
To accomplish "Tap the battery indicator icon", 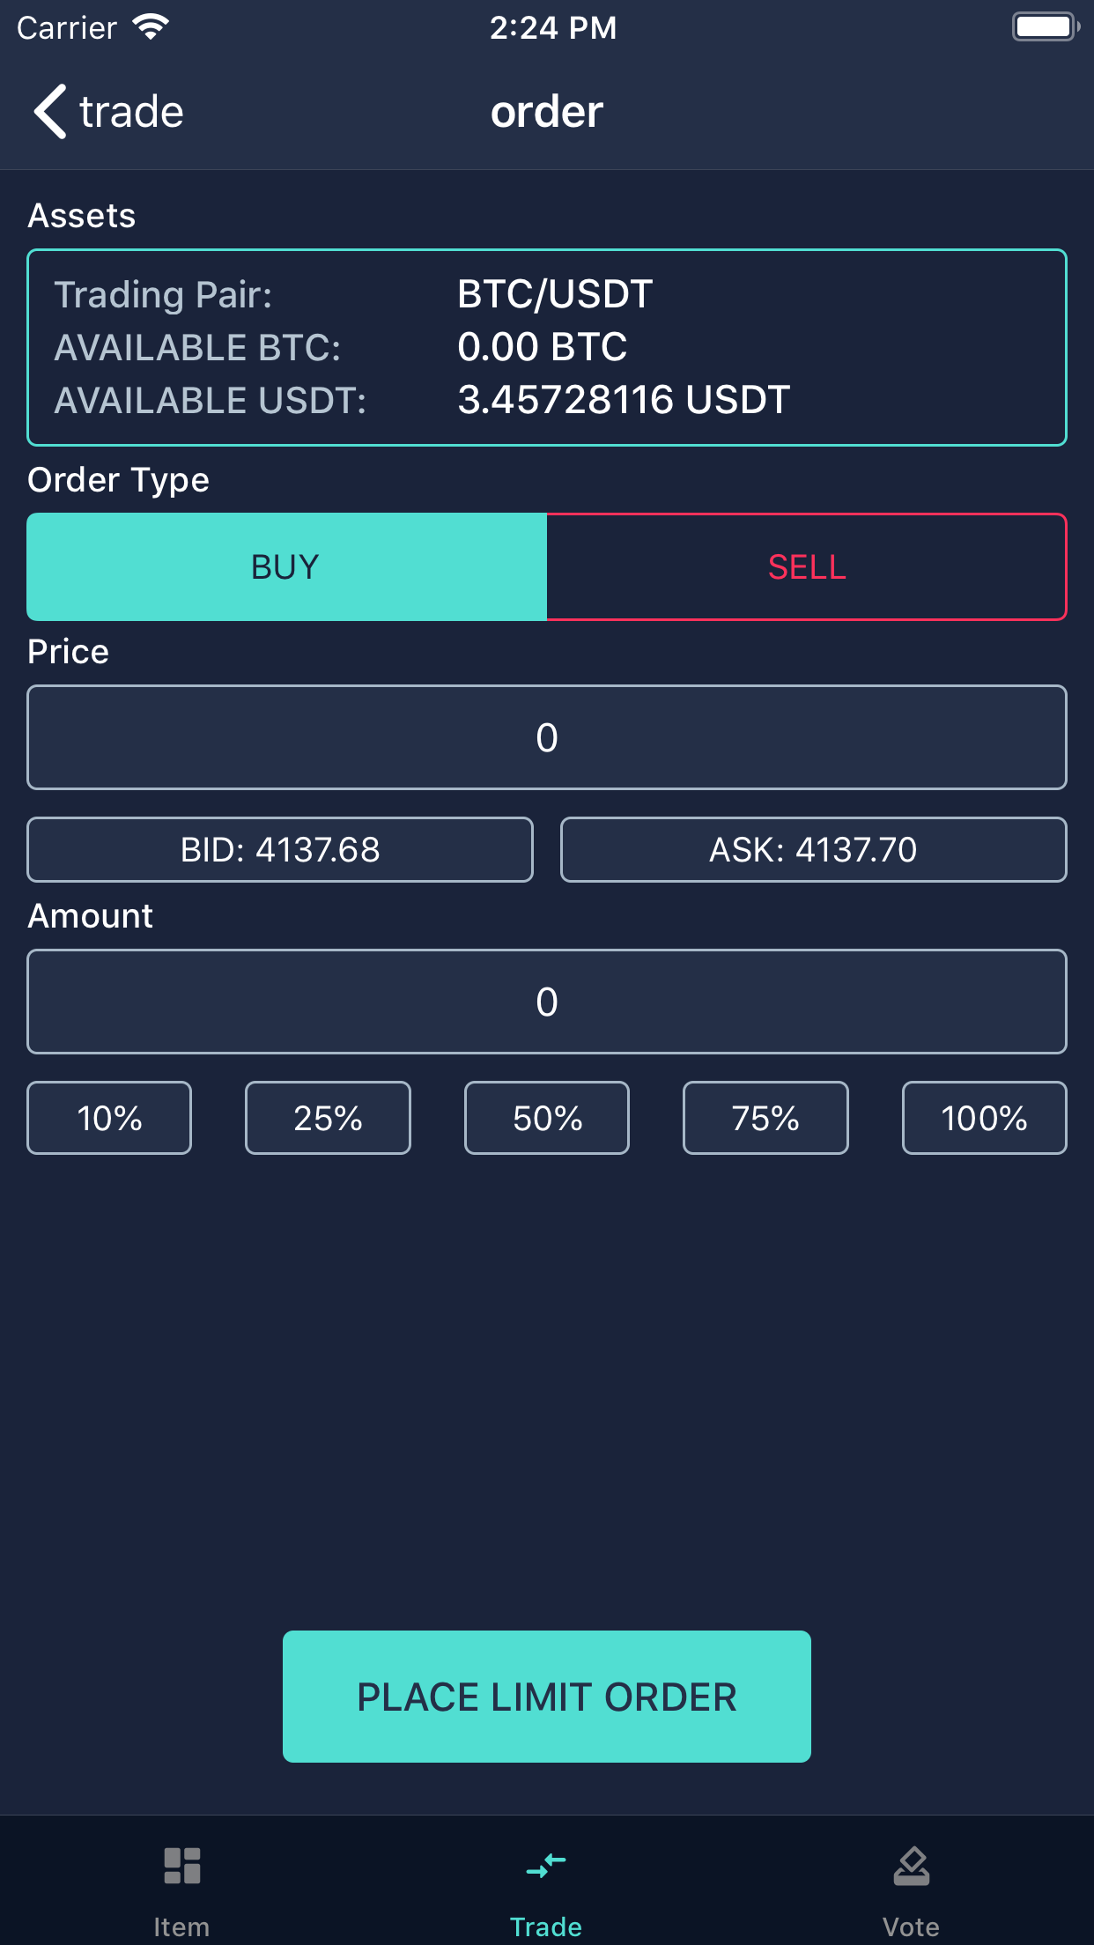I will [1045, 27].
